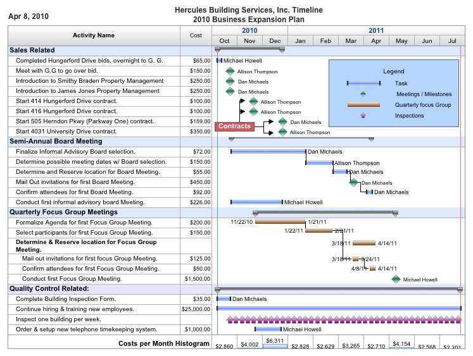Click the milestone diamond for Start 505 Herndon Pkwy contract

[282, 122]
